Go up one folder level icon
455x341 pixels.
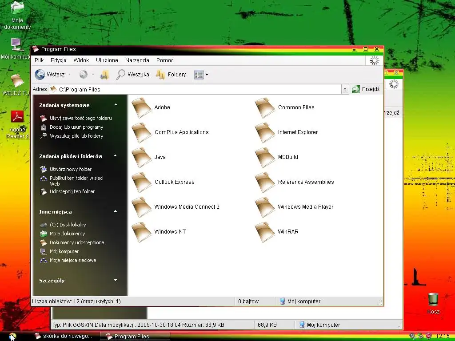(x=104, y=75)
